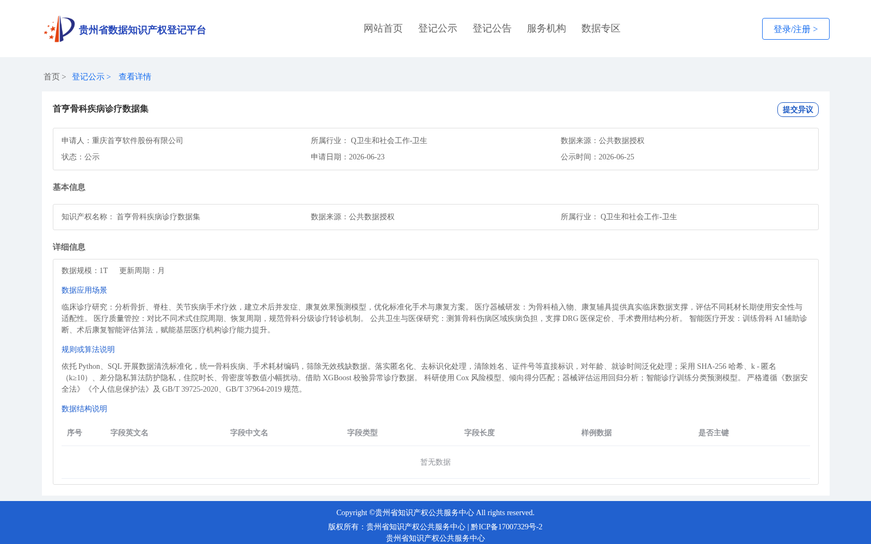Click the platform logo icon
This screenshot has height=544, width=871.
coord(59,29)
